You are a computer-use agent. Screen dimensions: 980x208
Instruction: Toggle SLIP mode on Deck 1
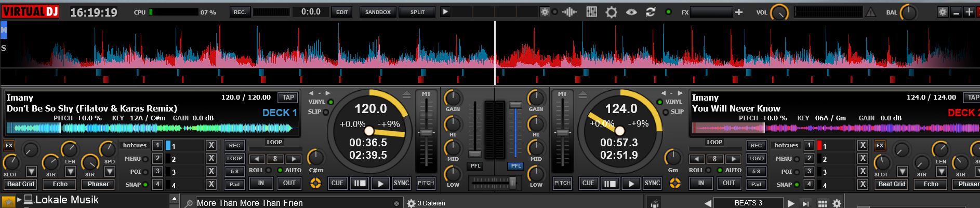point(326,112)
